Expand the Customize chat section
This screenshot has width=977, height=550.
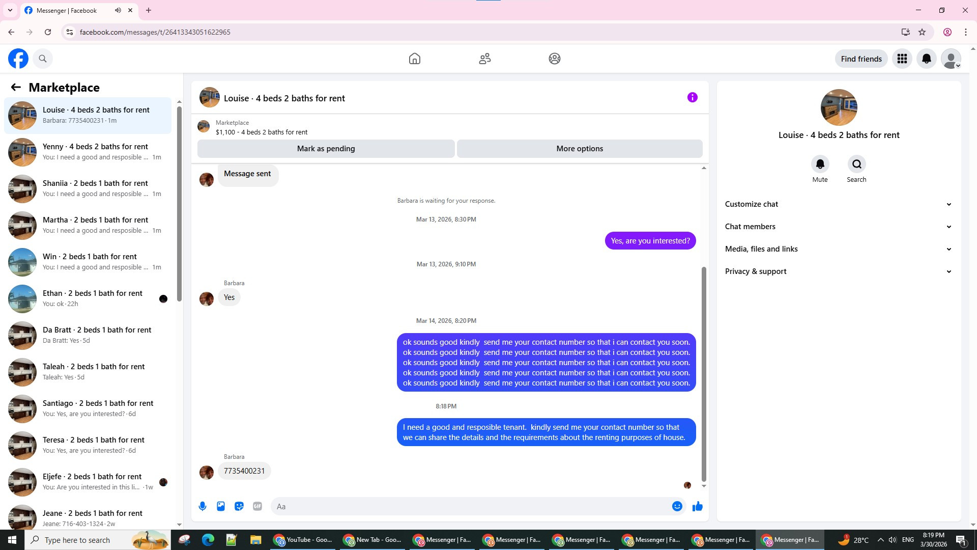click(838, 204)
